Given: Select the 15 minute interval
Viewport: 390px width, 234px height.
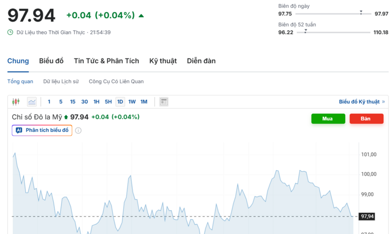Looking at the screenshot, I should click(73, 102).
